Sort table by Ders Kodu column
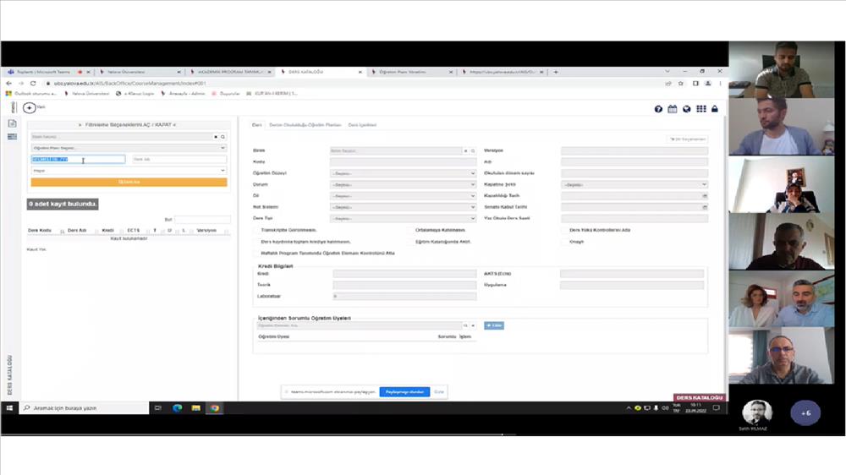This screenshot has height=475, width=846. click(x=40, y=231)
